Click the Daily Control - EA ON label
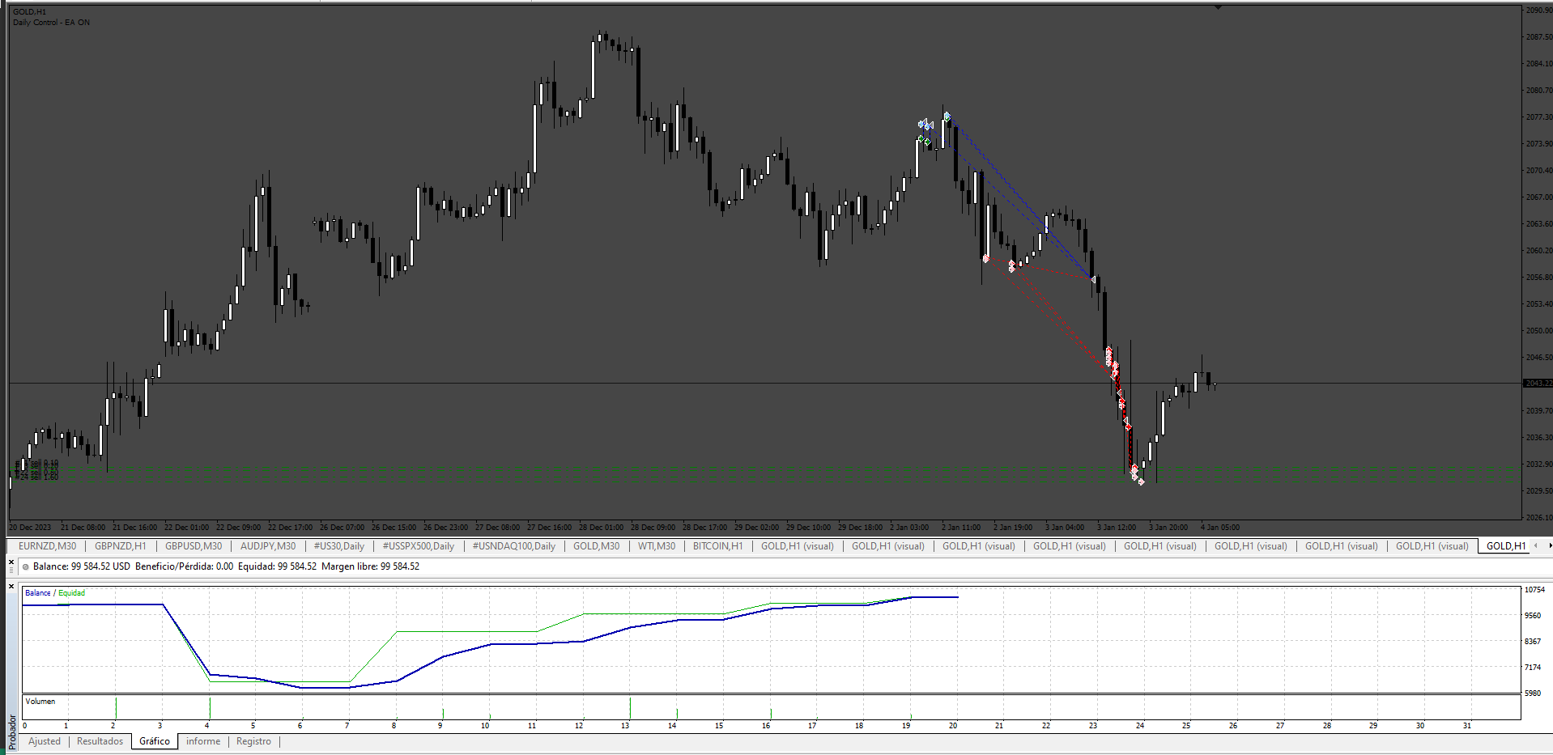The width and height of the screenshot is (1553, 755). [x=51, y=23]
